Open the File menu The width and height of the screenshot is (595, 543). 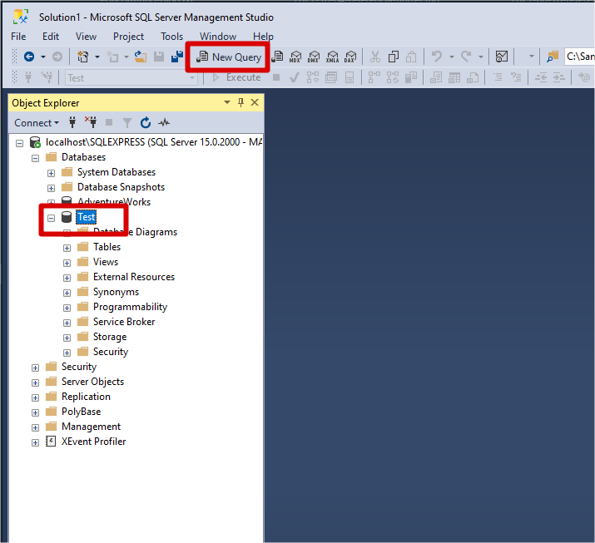click(x=18, y=37)
